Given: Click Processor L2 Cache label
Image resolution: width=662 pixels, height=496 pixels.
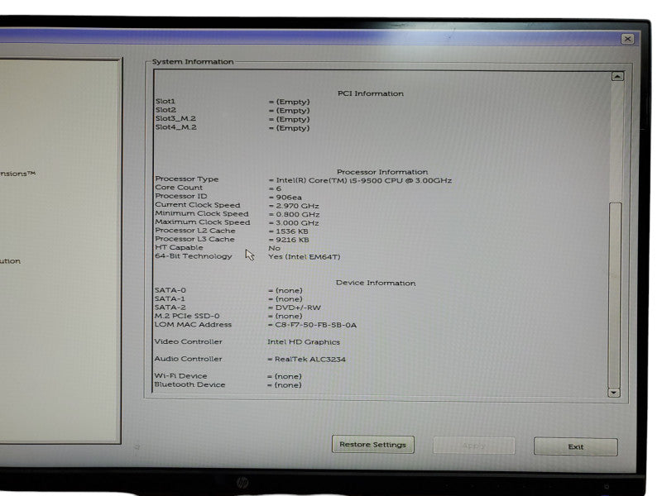Looking at the screenshot, I should click(195, 231).
